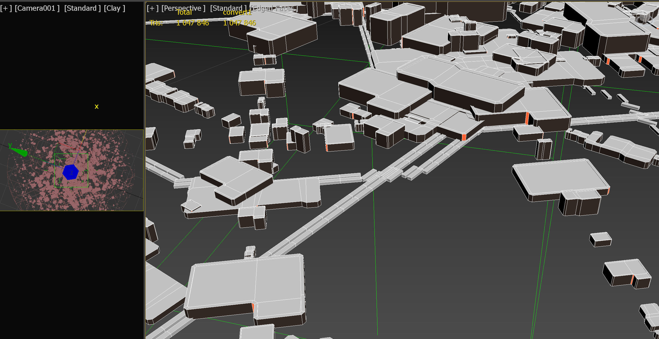The height and width of the screenshot is (339, 659).
Task: Open the General viewport menu via left [+] label
Action: tap(5, 8)
